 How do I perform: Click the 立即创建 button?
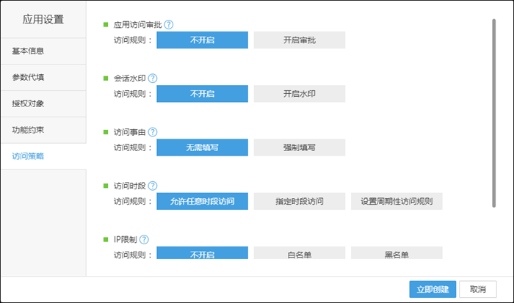click(432, 289)
